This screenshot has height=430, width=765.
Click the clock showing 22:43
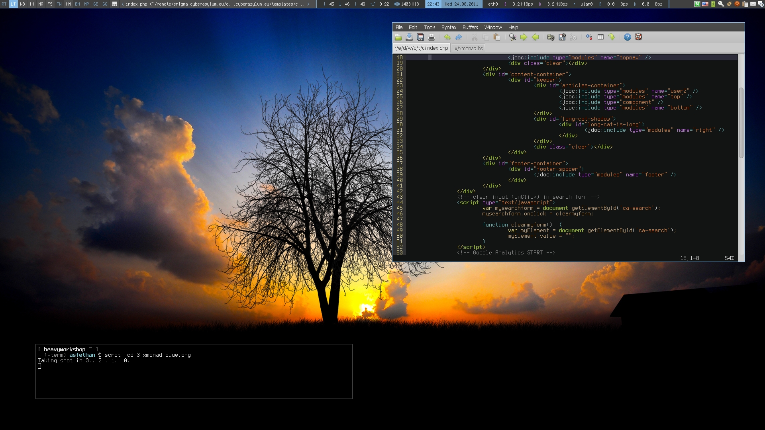tap(433, 4)
